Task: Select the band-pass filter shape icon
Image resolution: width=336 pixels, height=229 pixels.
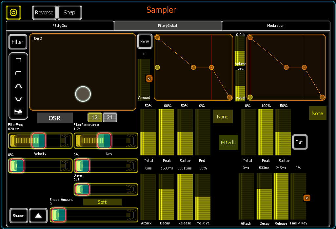Action: (x=18, y=86)
